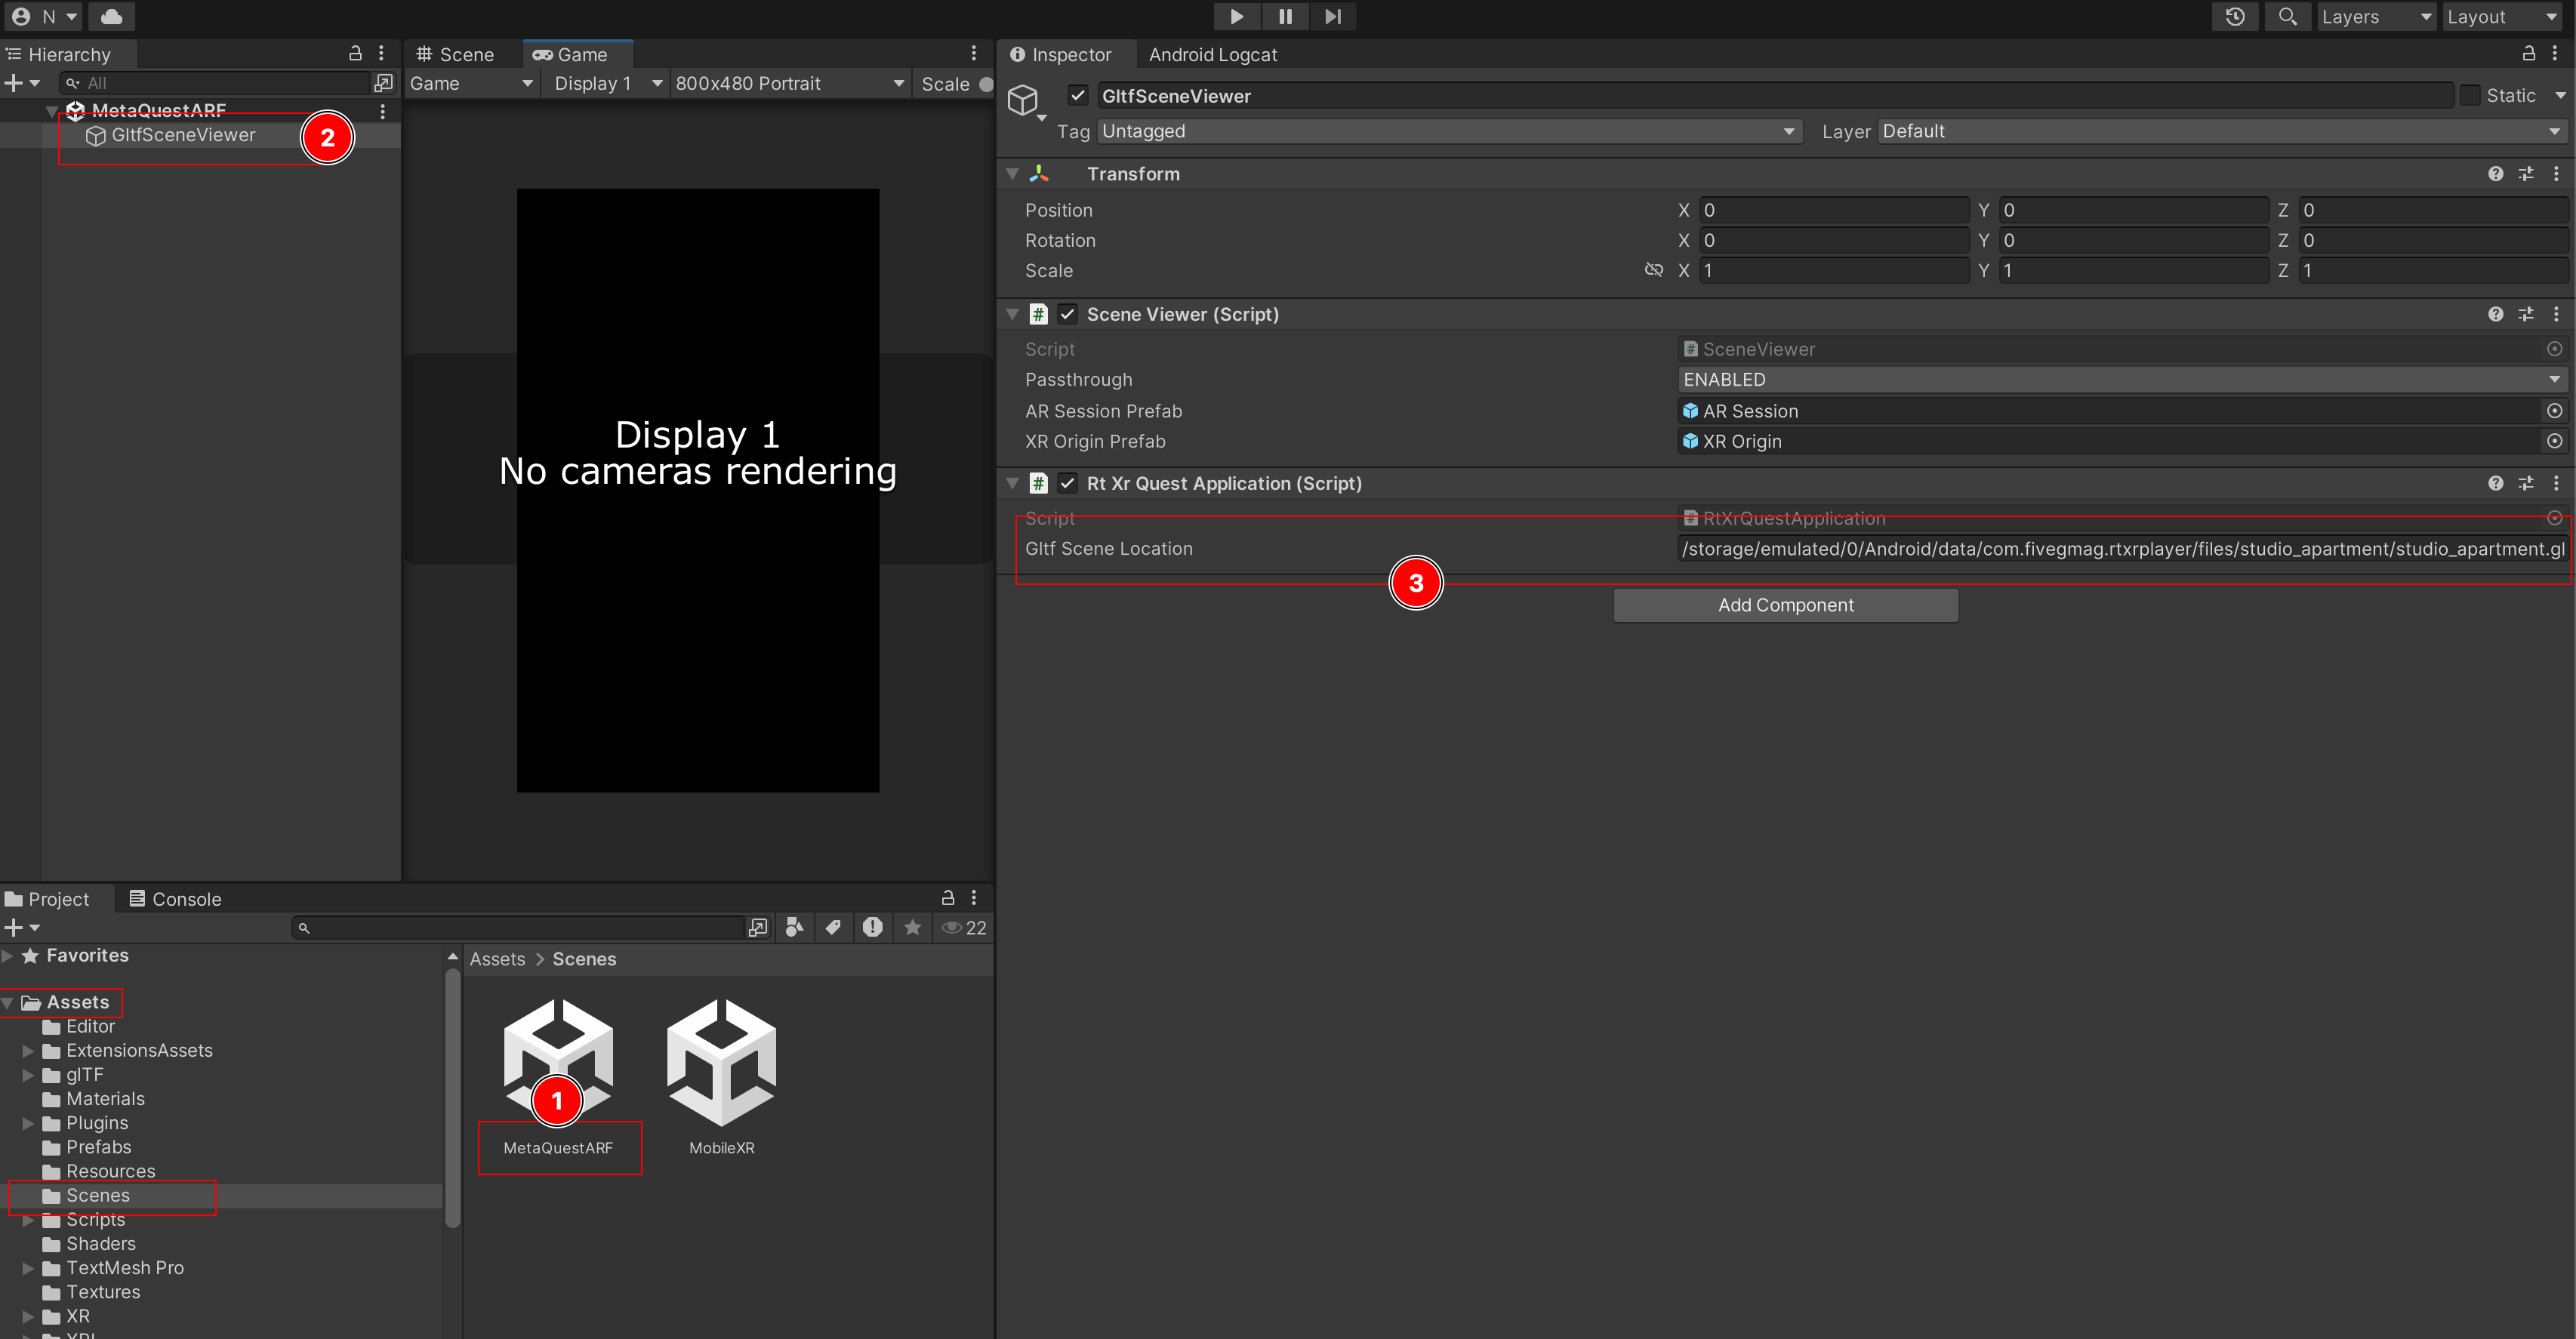Image resolution: width=2576 pixels, height=1339 pixels.
Task: Click the Pause button in top toolbar
Action: click(1285, 16)
